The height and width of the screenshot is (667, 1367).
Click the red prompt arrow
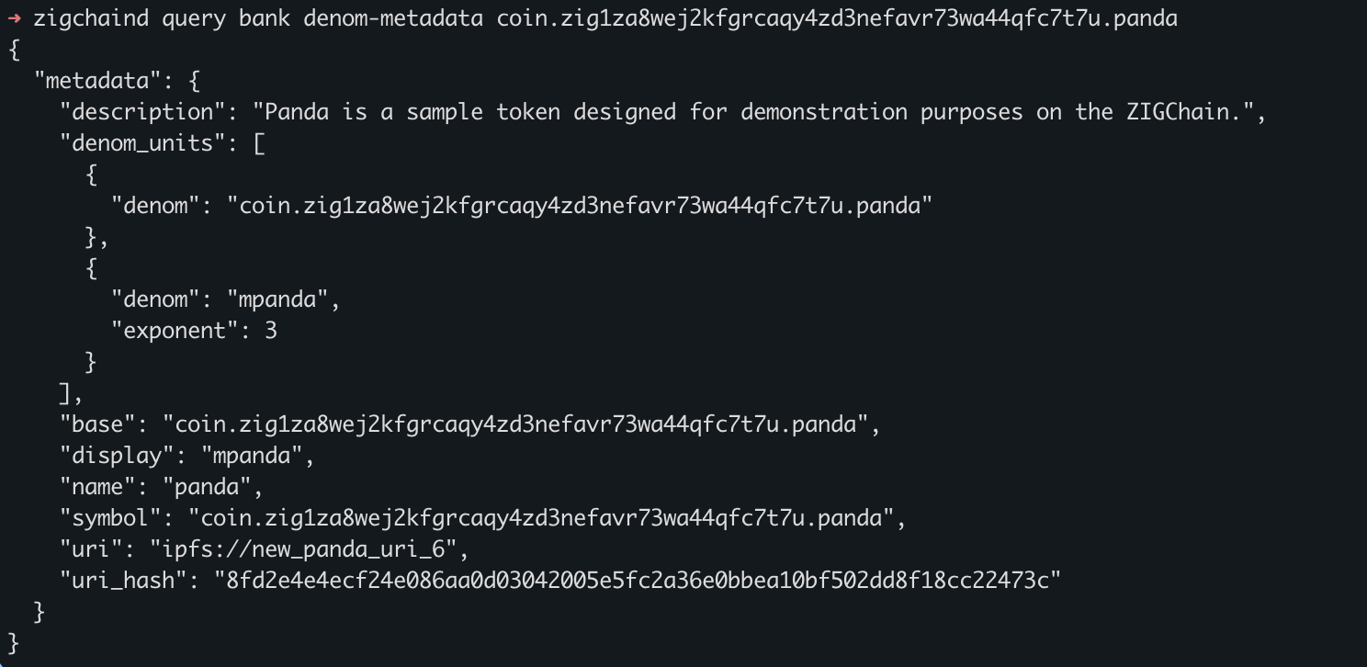pyautogui.click(x=14, y=18)
